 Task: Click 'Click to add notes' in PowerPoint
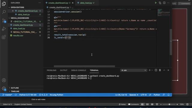click(x=38, y=99)
